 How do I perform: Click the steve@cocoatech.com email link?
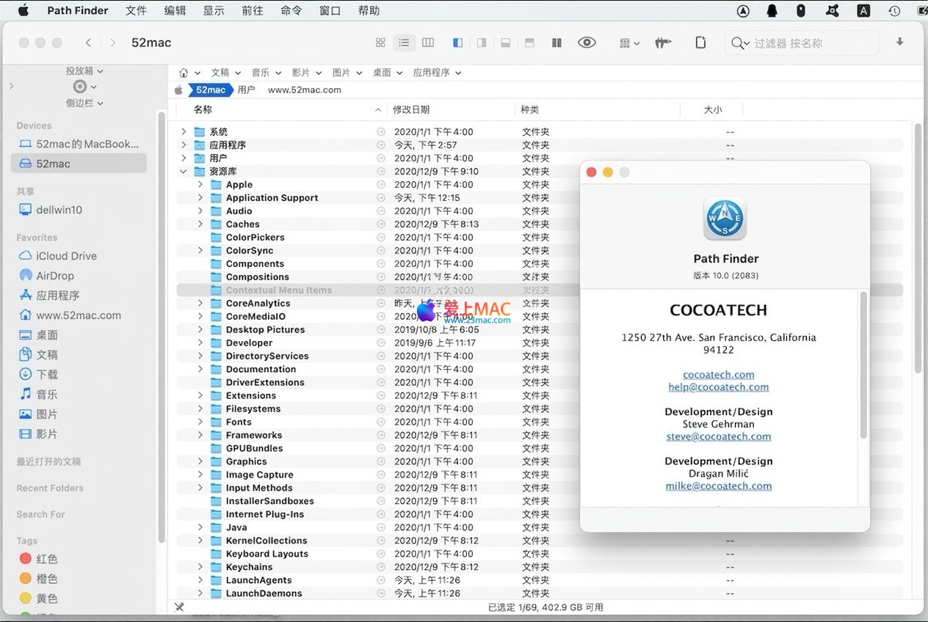pos(718,436)
